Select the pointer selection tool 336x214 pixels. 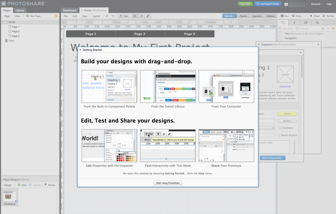(135, 16)
